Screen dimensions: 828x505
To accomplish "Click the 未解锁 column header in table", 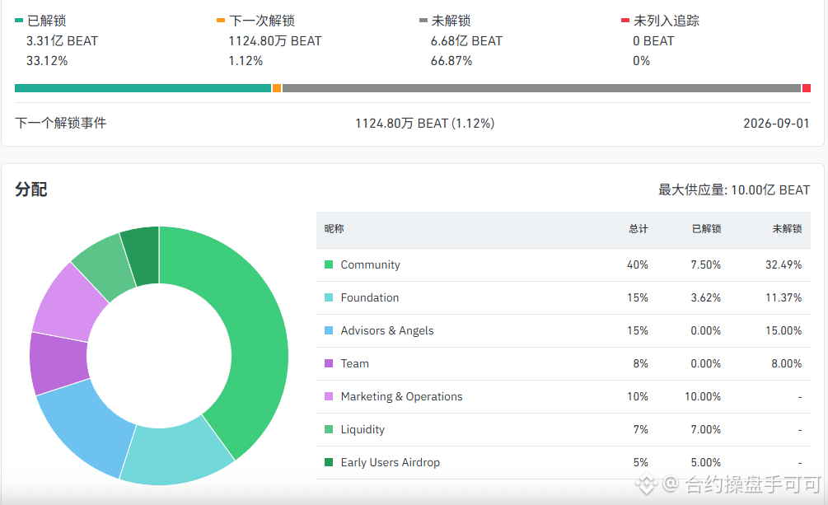I will [787, 229].
